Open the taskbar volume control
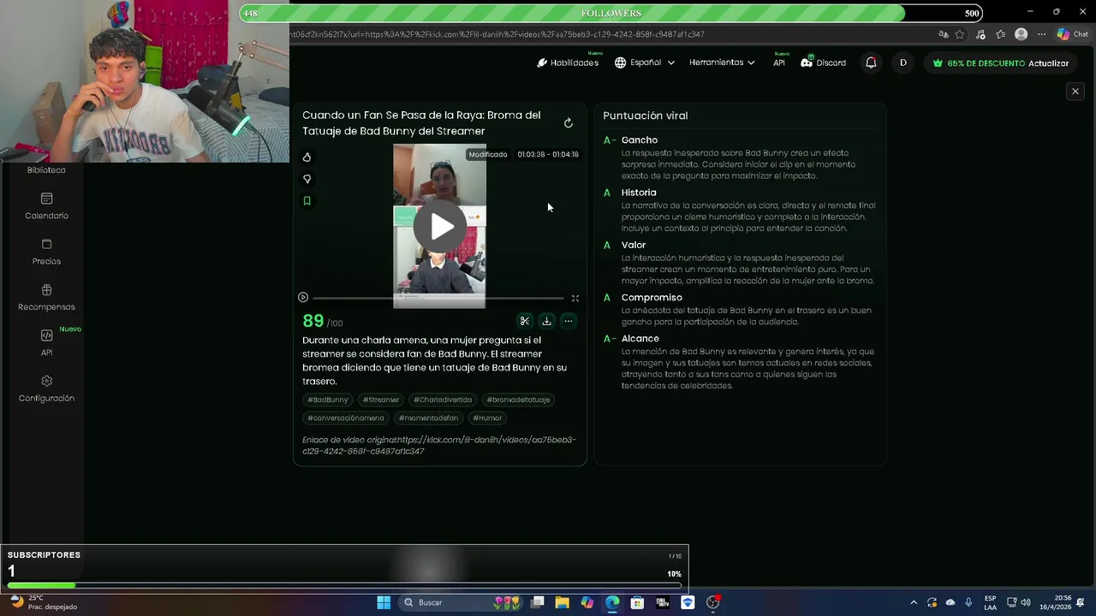 pos(1026,602)
